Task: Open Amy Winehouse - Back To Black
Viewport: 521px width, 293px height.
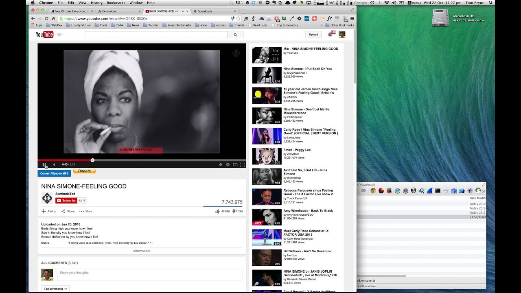Action: click(x=308, y=211)
